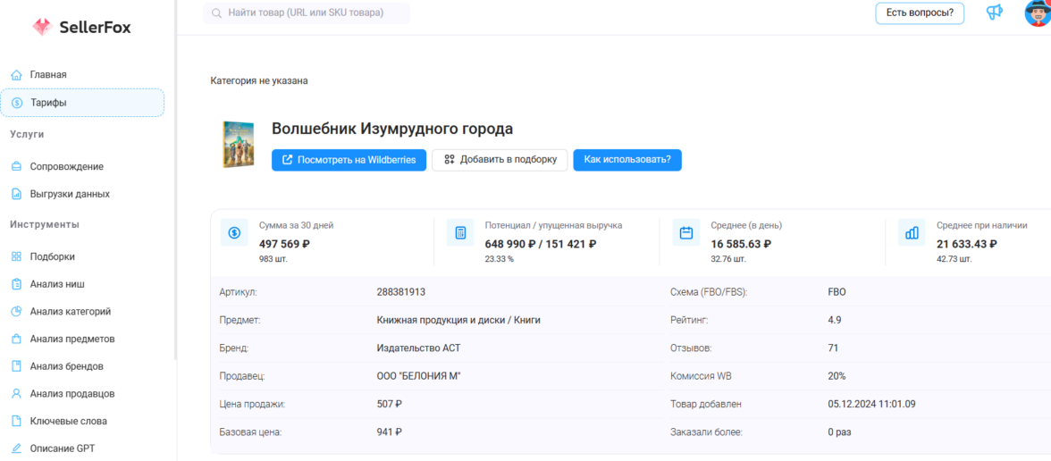The height and width of the screenshot is (461, 1051).
Task: Click the Как использовать? button
Action: (x=626, y=160)
